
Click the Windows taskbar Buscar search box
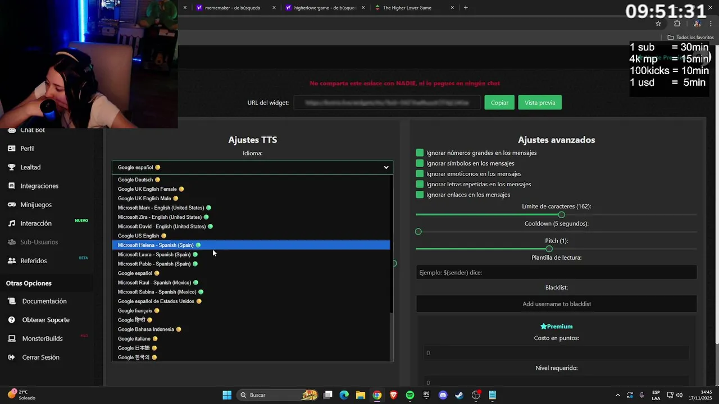(277, 395)
